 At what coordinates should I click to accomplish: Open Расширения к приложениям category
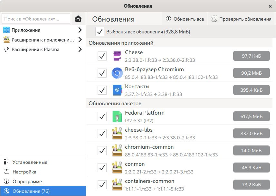pyautogui.click(x=43, y=40)
